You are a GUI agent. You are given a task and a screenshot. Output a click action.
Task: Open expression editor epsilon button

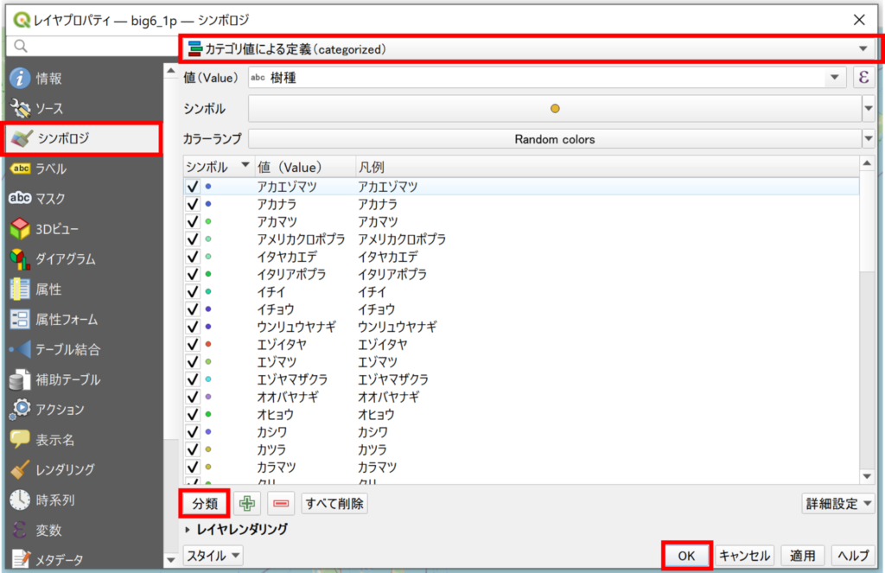coord(863,77)
